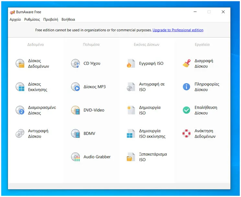Screen dimensions: 241x197
Task: Click the Δίσκος Εκκίνησης boot disc icon
Action: coord(20,87)
